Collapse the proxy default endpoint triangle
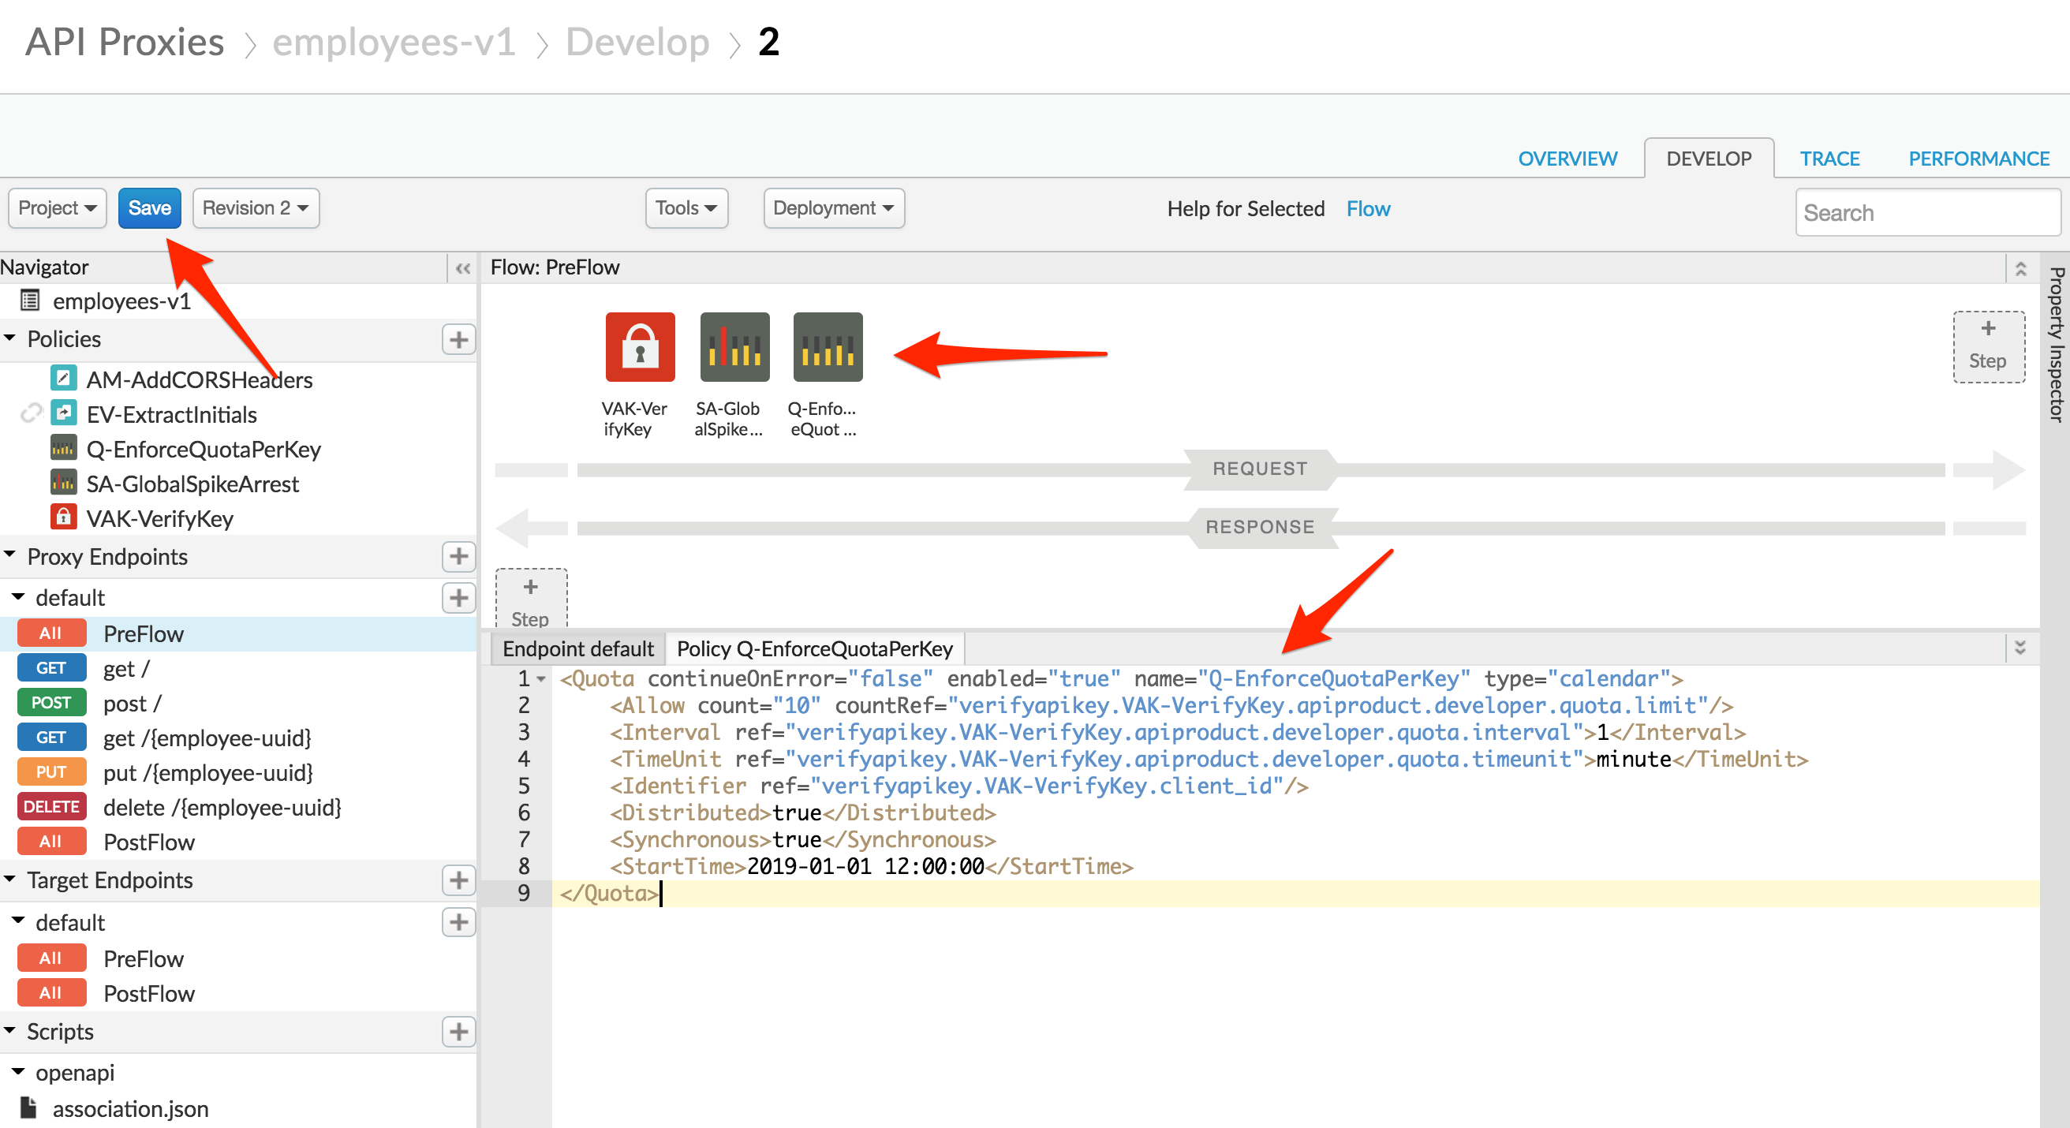This screenshot has width=2070, height=1128. (18, 597)
